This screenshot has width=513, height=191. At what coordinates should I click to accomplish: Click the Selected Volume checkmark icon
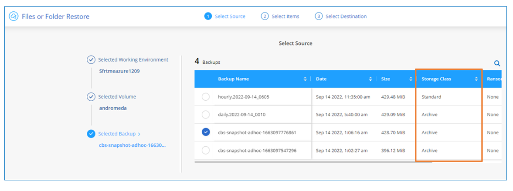91,97
